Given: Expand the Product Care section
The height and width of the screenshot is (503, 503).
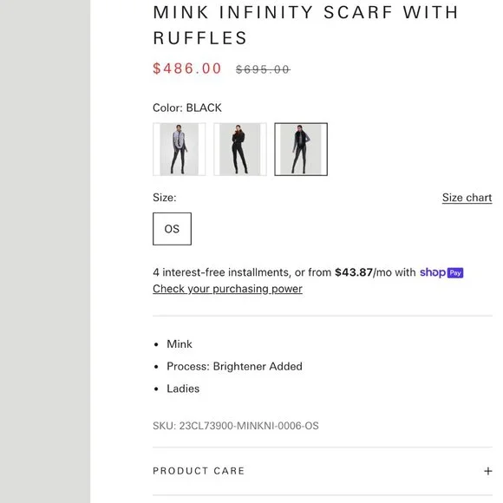Looking at the screenshot, I should click(323, 471).
